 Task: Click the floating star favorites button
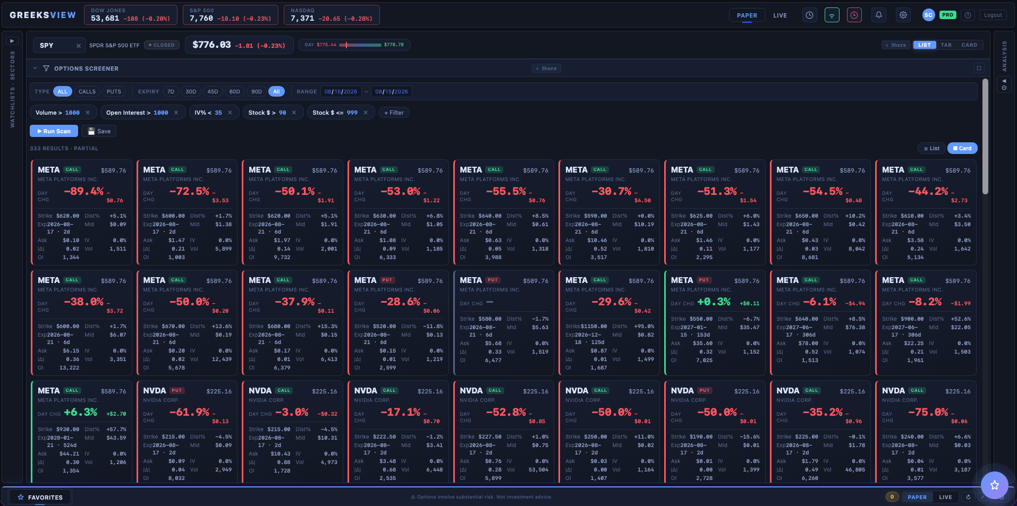[994, 485]
